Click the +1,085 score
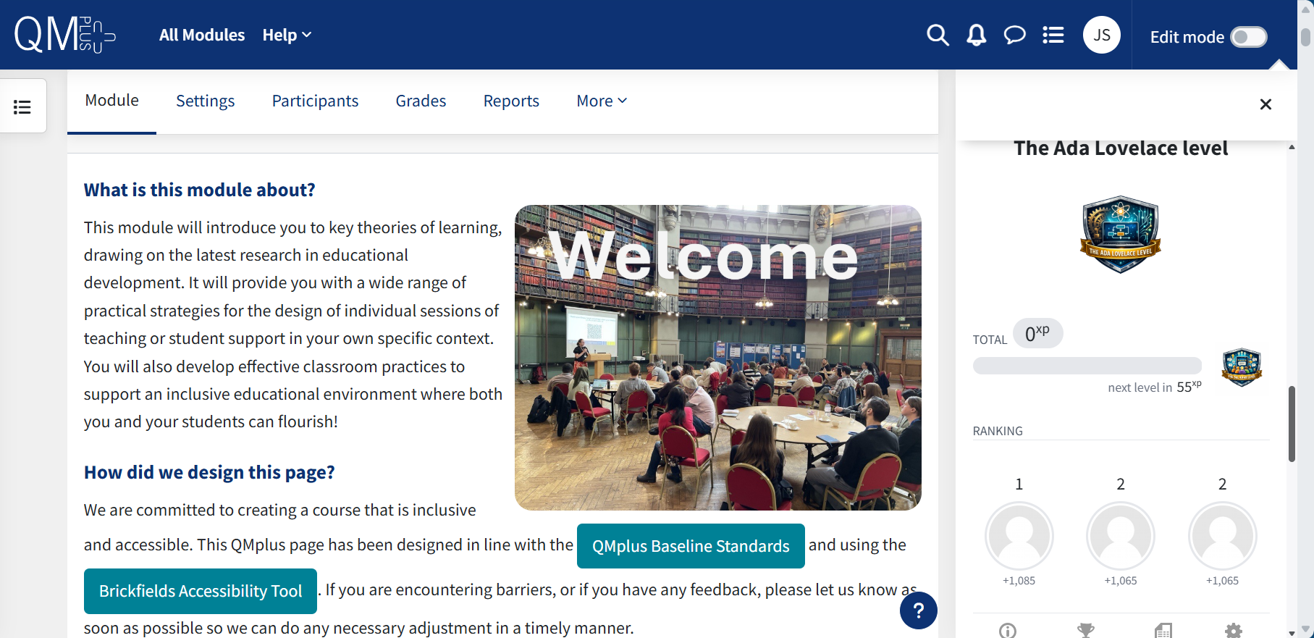 coord(1019,581)
